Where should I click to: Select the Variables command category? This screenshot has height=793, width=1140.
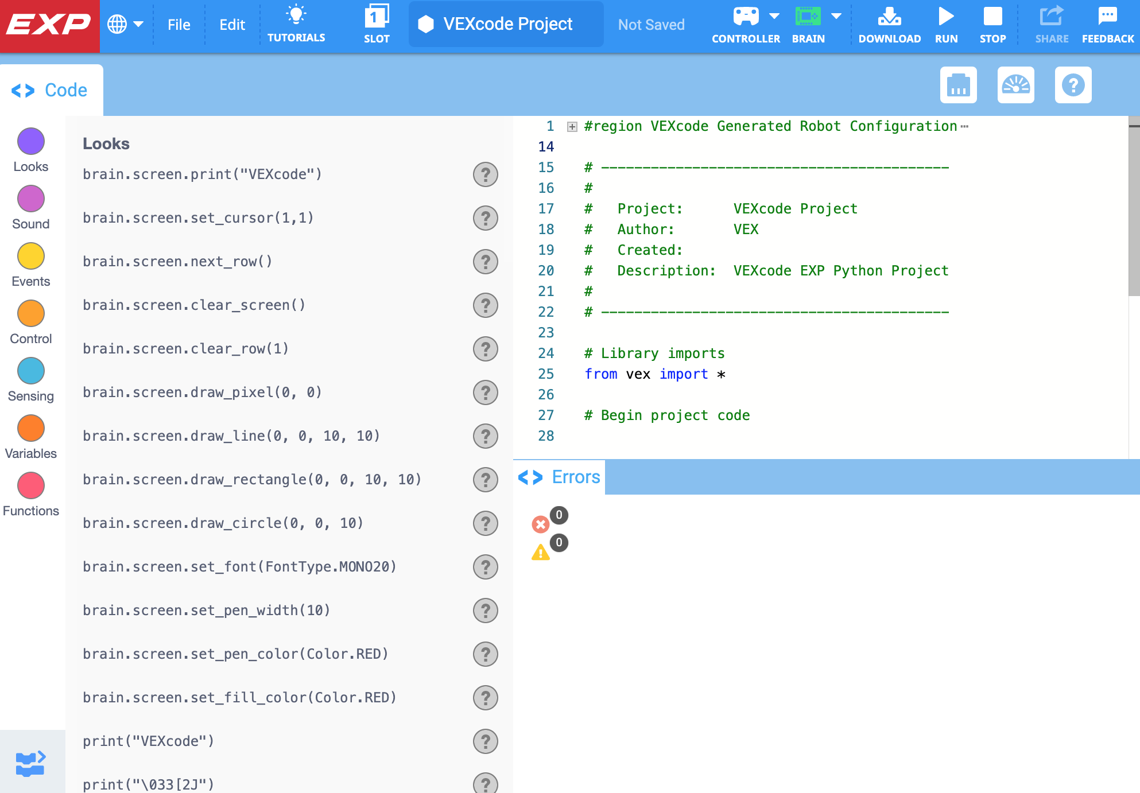coord(30,428)
